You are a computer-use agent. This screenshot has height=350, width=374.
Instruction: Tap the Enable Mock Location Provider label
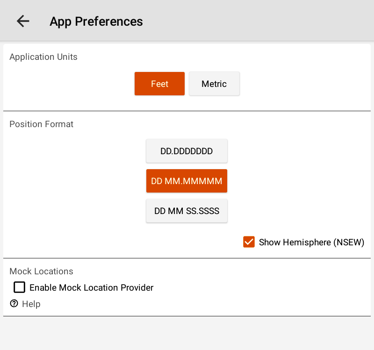(x=91, y=288)
